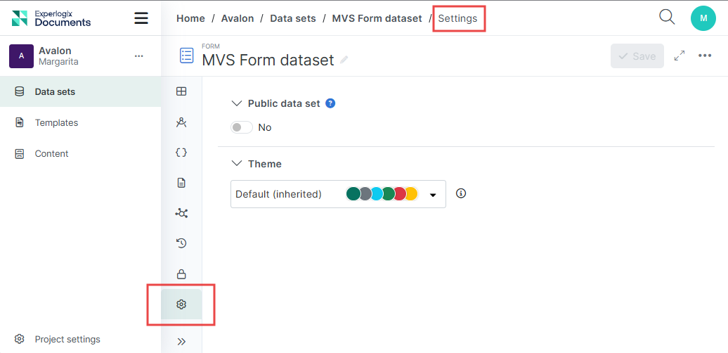This screenshot has height=353, width=728.
Task: Collapse the Public data set section
Action: [x=236, y=103]
